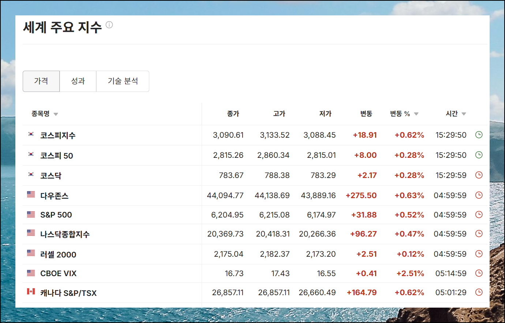
Task: Click the Korean flag next to 코스피지수
Action: 31,134
